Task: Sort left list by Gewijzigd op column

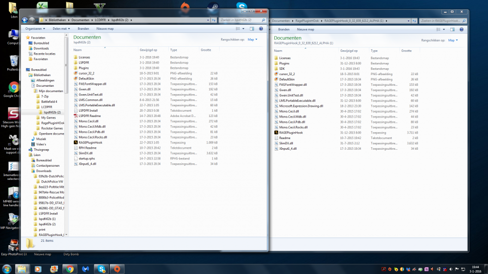Action: (x=148, y=50)
